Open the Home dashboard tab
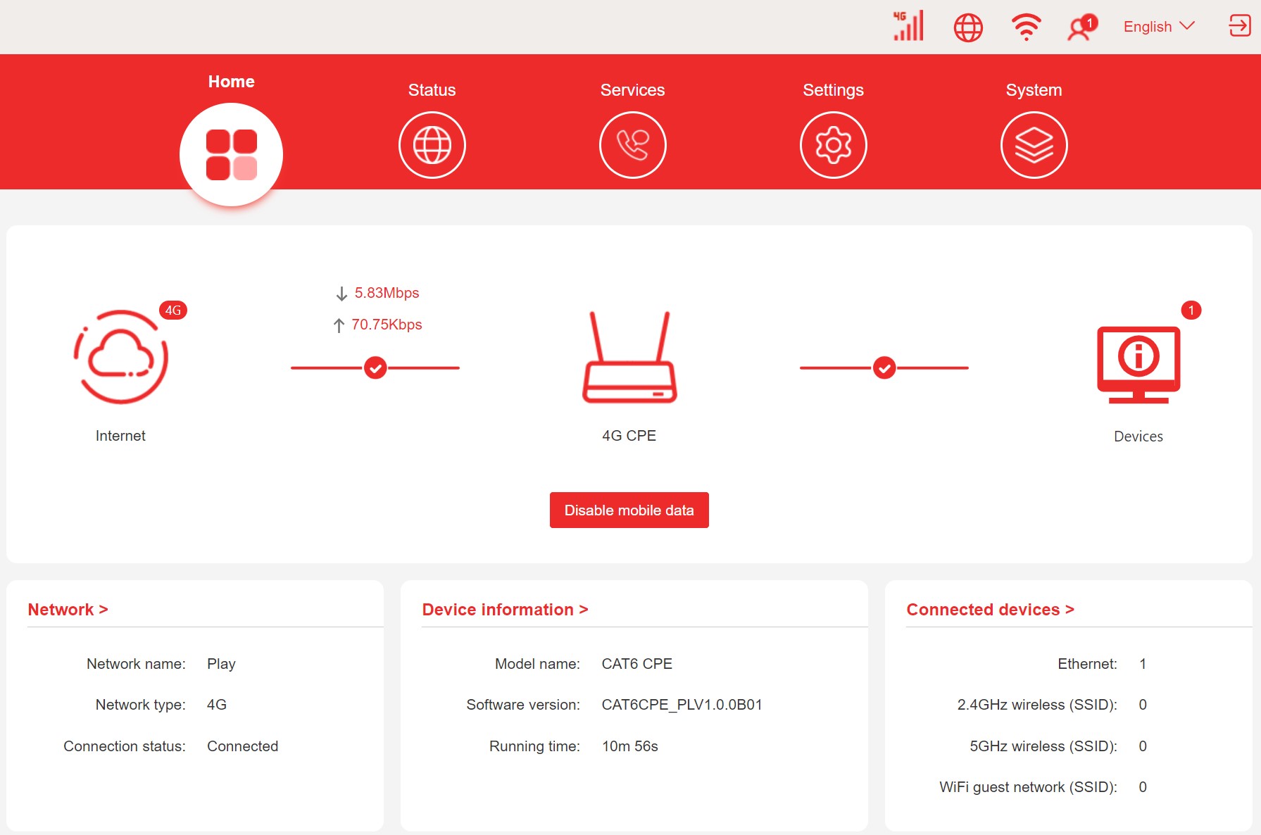This screenshot has height=835, width=1261. pos(232,154)
